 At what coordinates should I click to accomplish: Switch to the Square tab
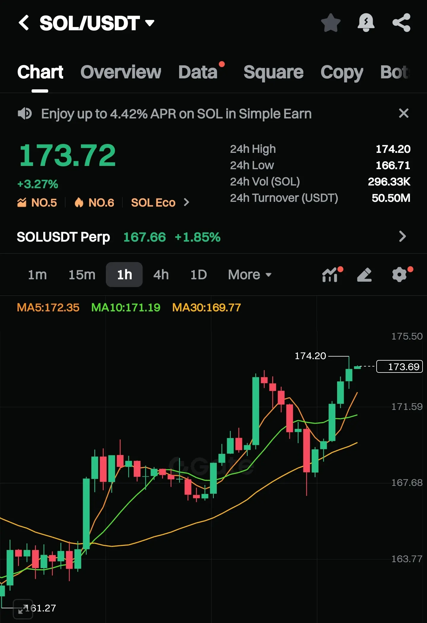[273, 72]
